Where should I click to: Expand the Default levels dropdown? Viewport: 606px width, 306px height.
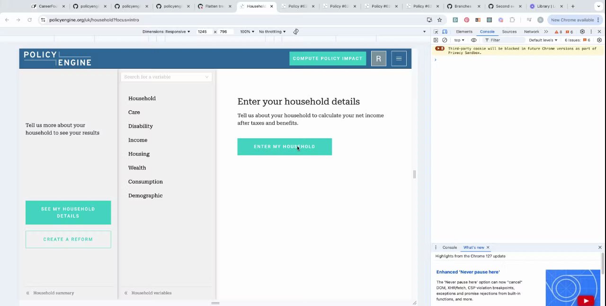tap(543, 40)
